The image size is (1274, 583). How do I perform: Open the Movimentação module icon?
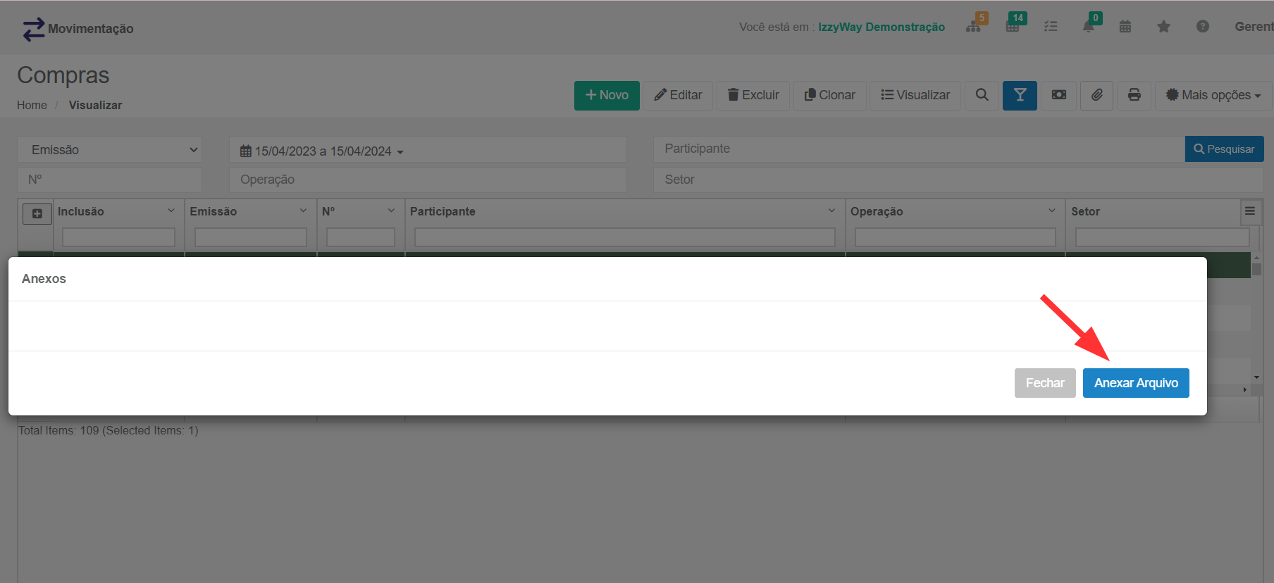point(33,29)
